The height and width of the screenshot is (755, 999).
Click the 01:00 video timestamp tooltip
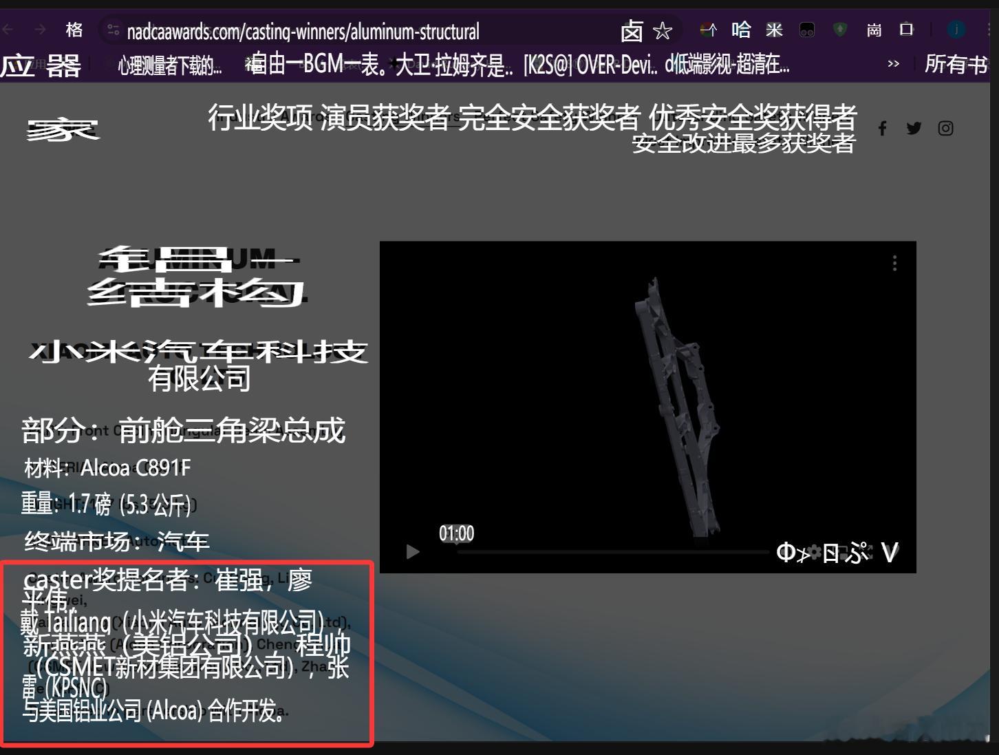[x=457, y=533]
